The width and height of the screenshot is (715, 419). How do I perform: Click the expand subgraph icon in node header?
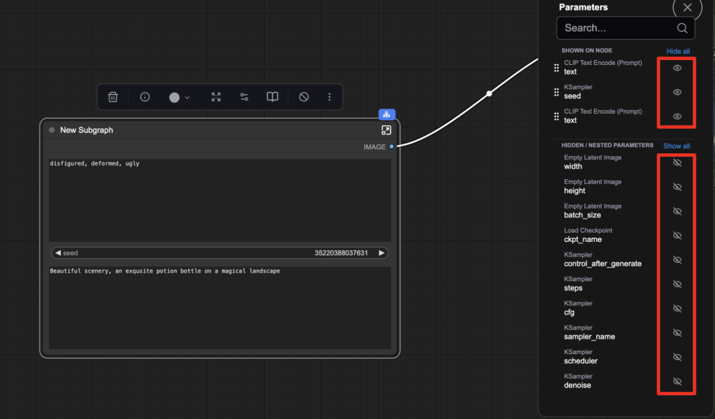coord(386,130)
